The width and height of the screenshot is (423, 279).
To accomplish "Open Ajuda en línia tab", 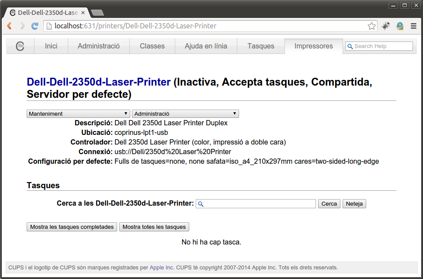I will [206, 46].
